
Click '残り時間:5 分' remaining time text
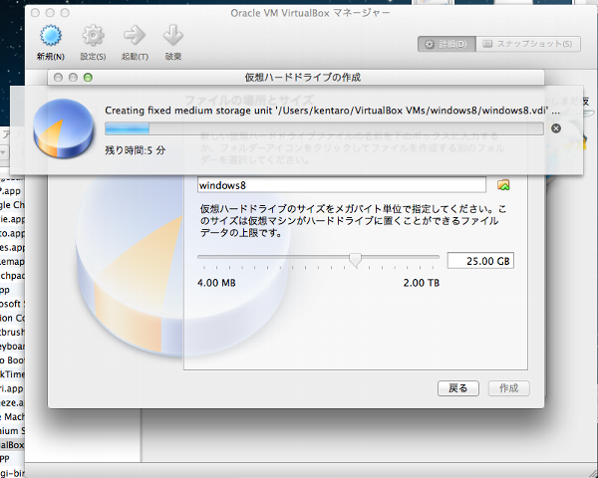(x=135, y=150)
